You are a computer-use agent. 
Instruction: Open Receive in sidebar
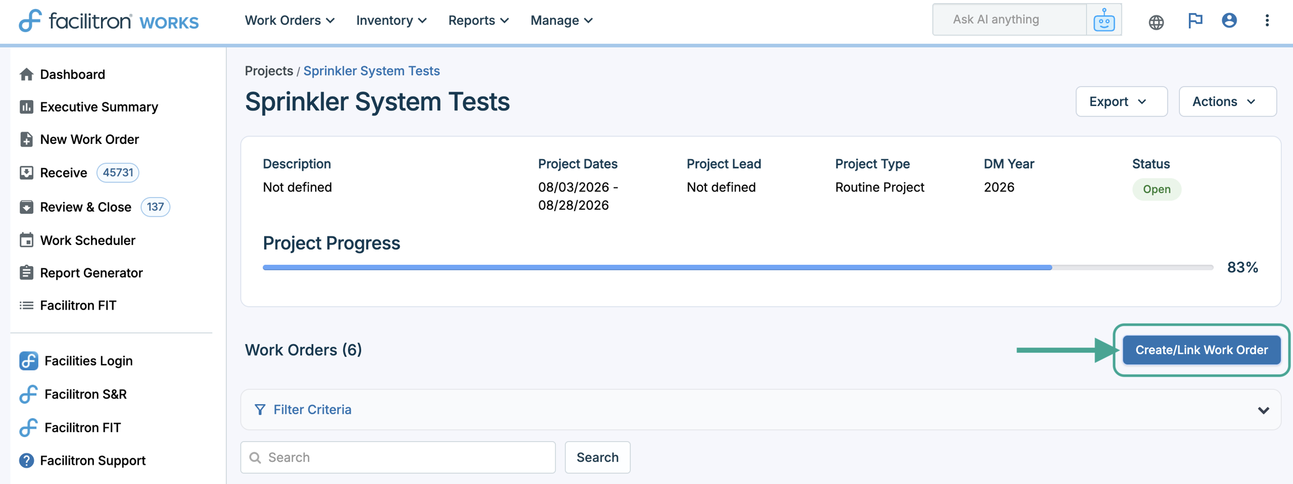[64, 173]
